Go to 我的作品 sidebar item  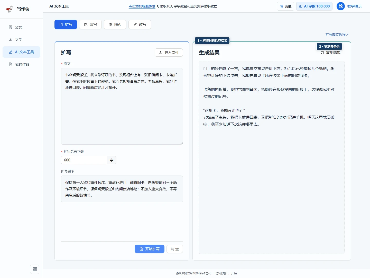tap(22, 64)
